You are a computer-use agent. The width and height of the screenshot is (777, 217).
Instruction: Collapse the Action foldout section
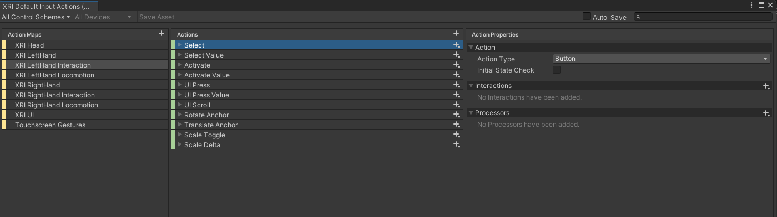tap(471, 48)
